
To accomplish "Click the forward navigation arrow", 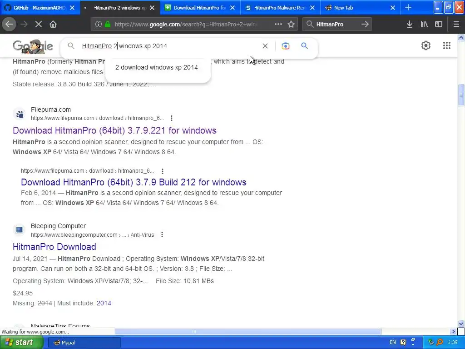I will [24, 25].
